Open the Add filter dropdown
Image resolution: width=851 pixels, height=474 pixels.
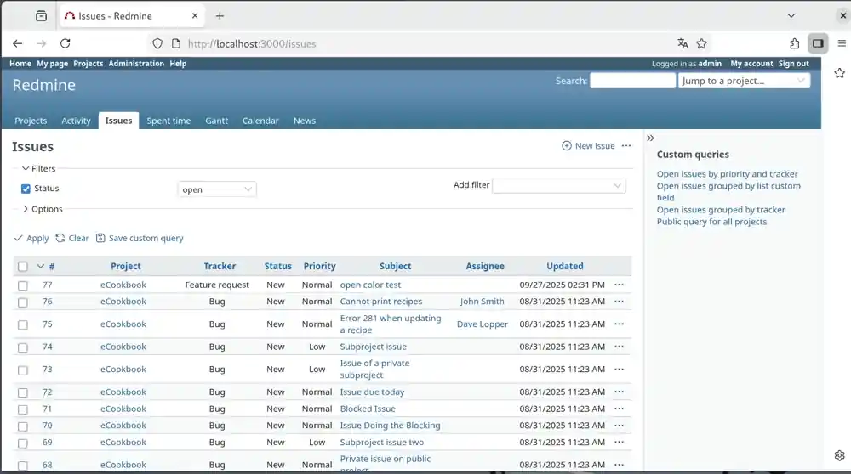coord(558,185)
